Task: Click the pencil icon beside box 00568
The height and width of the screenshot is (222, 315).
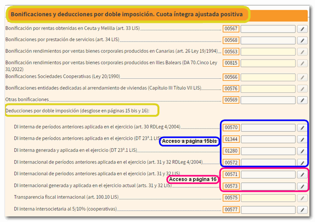Action: (x=302, y=40)
